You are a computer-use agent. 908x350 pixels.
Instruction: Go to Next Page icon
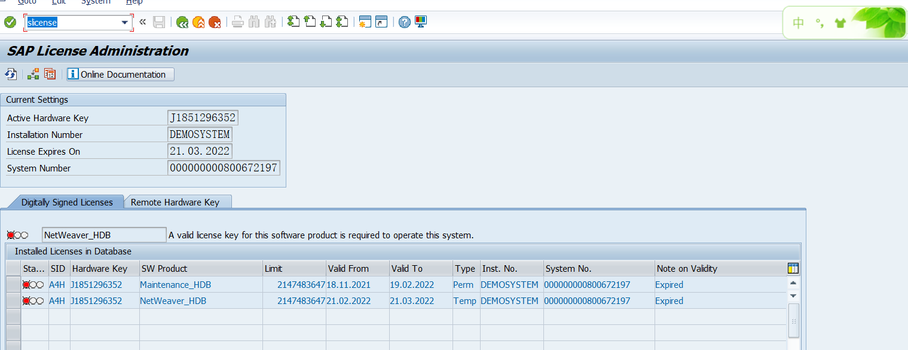(326, 23)
